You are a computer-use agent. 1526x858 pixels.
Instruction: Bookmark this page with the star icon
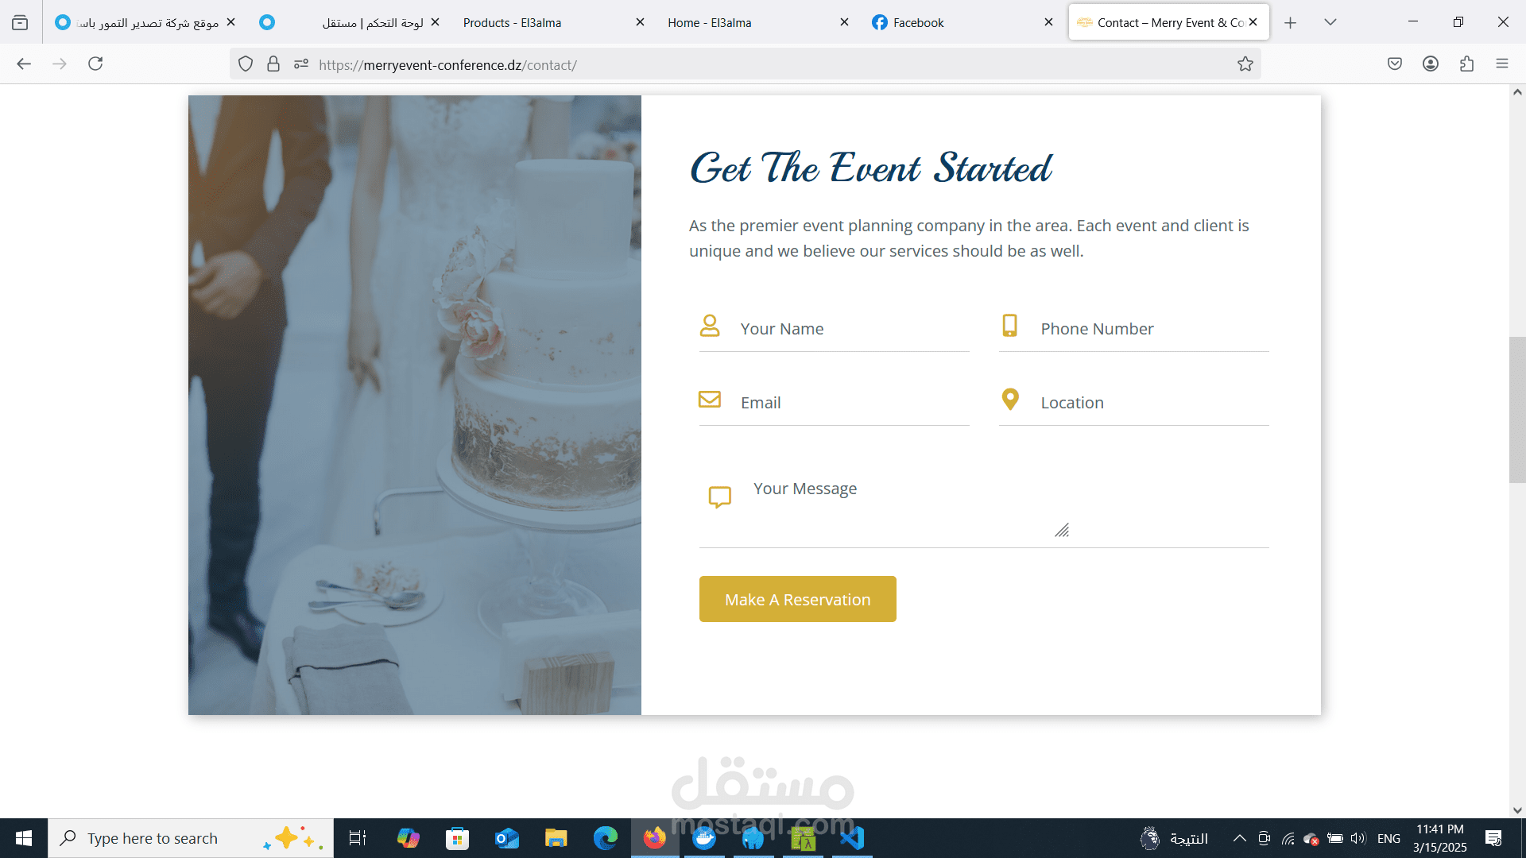point(1245,64)
